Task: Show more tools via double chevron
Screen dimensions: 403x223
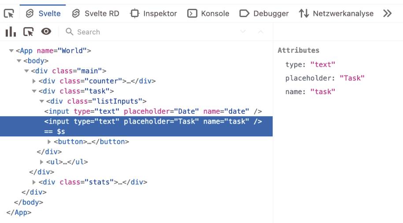Action: tap(387, 13)
